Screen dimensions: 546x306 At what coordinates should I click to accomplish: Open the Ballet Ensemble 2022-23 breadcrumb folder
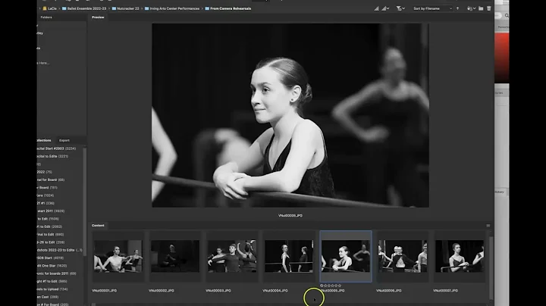[84, 8]
